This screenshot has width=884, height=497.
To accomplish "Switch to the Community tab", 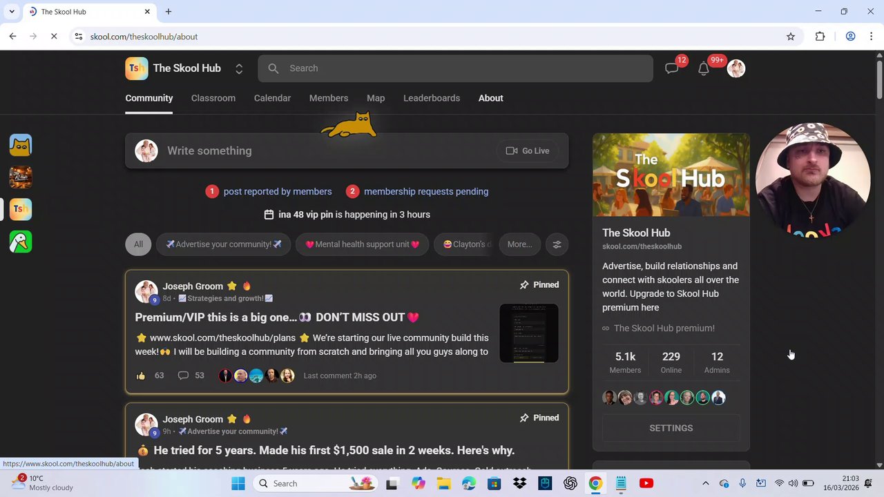I will 149,98.
